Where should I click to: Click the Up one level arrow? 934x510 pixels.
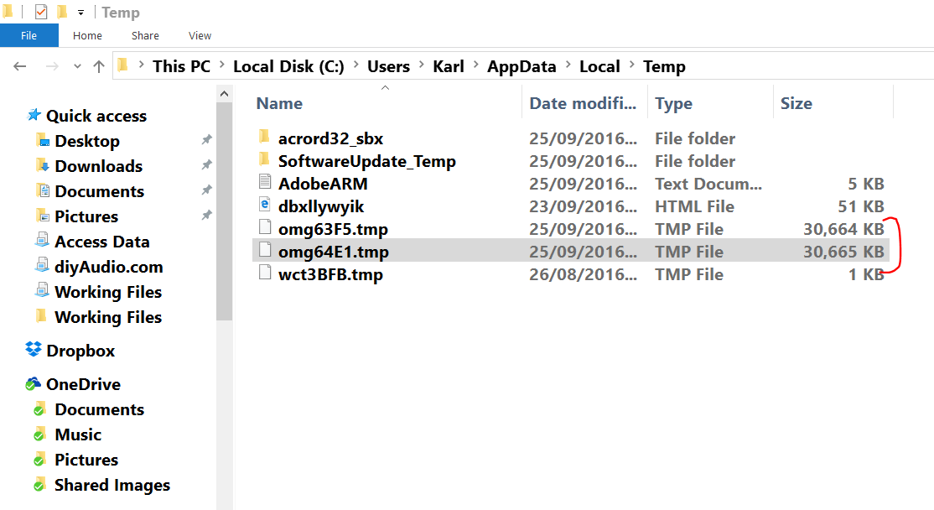[99, 66]
